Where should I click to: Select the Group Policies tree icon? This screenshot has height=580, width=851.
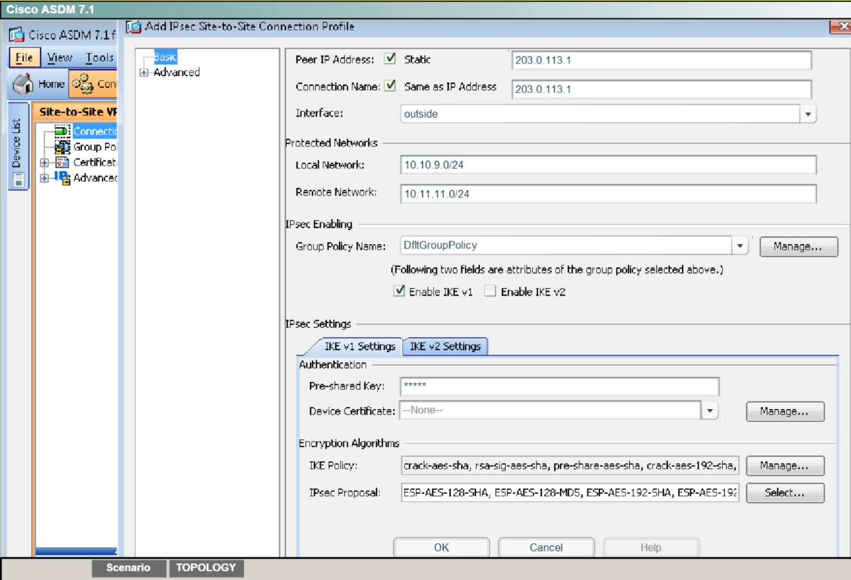(x=62, y=147)
